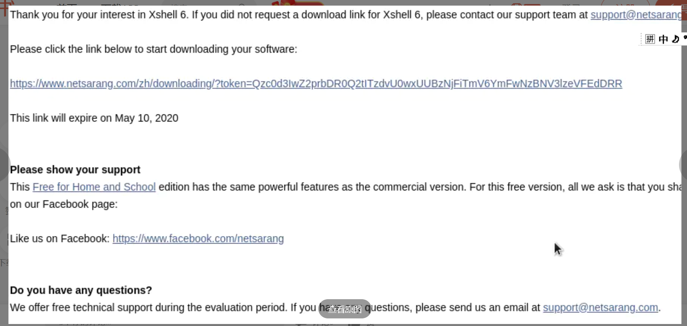Click the 'This link will expire' date text
Screen dimensions: 687x326
[94, 118]
